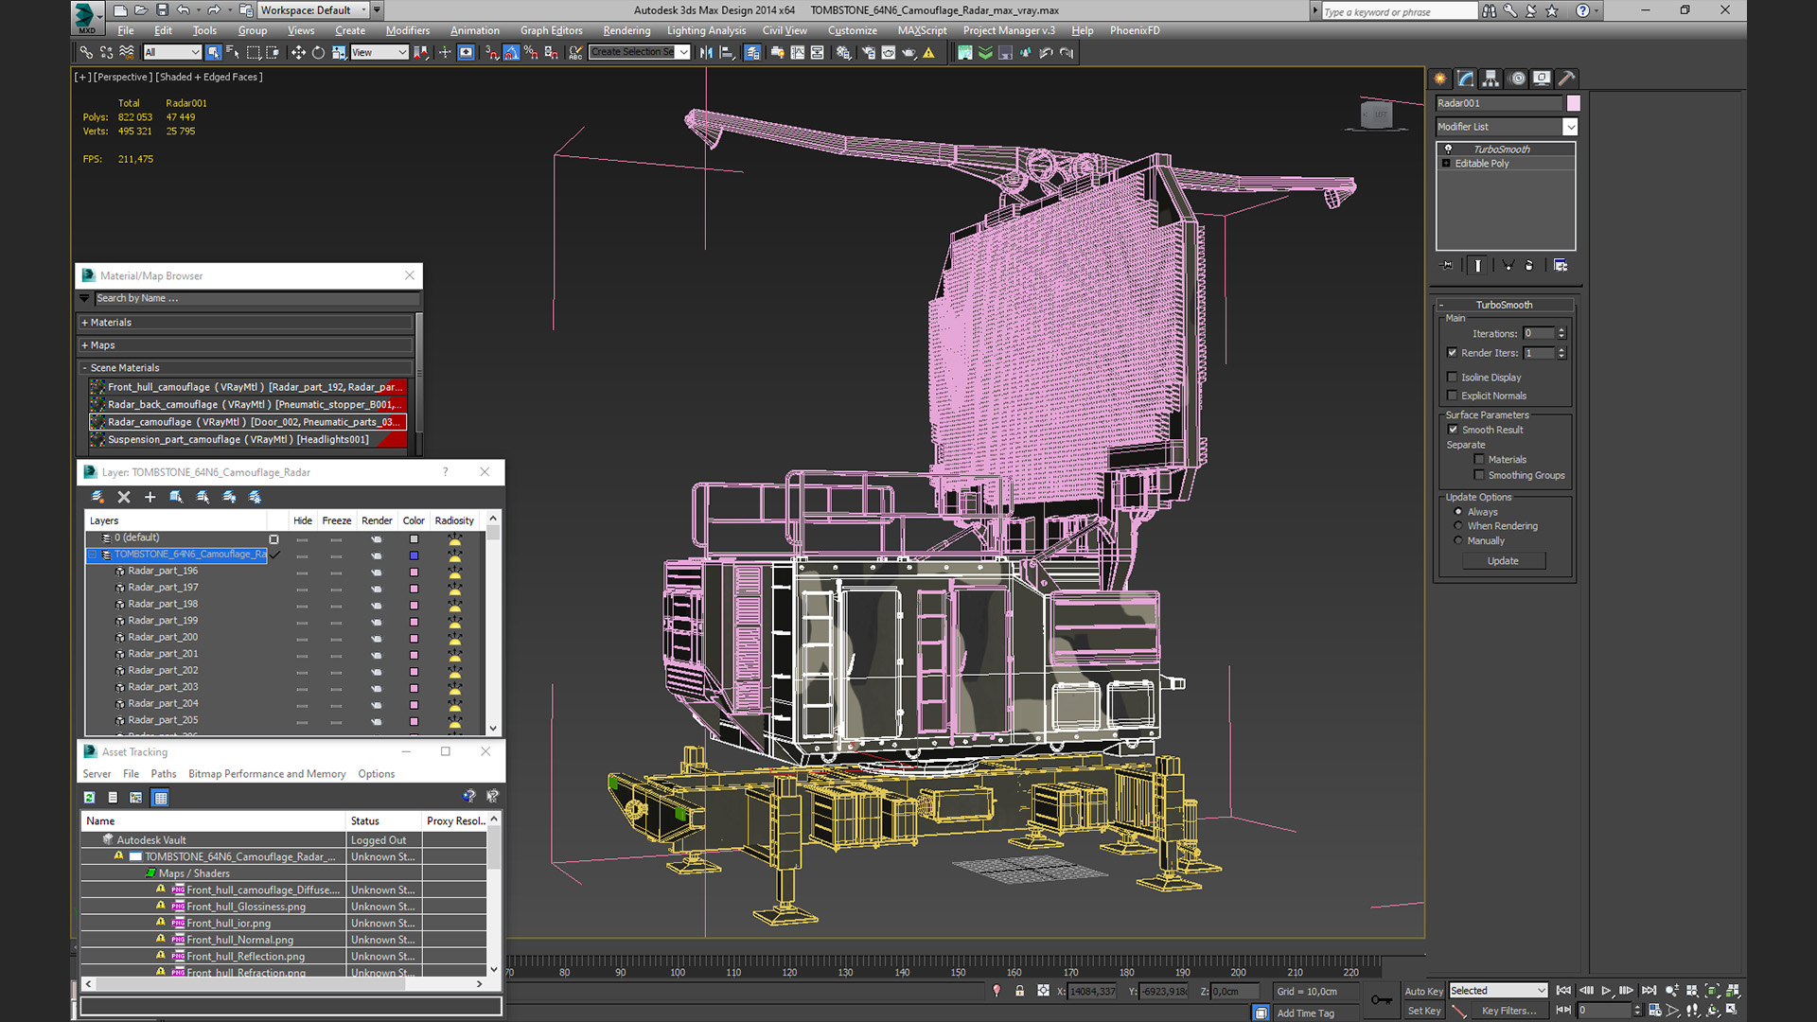Open the Workspace: Default dropdown
Viewport: 1817px width, 1022px height.
pyautogui.click(x=313, y=10)
